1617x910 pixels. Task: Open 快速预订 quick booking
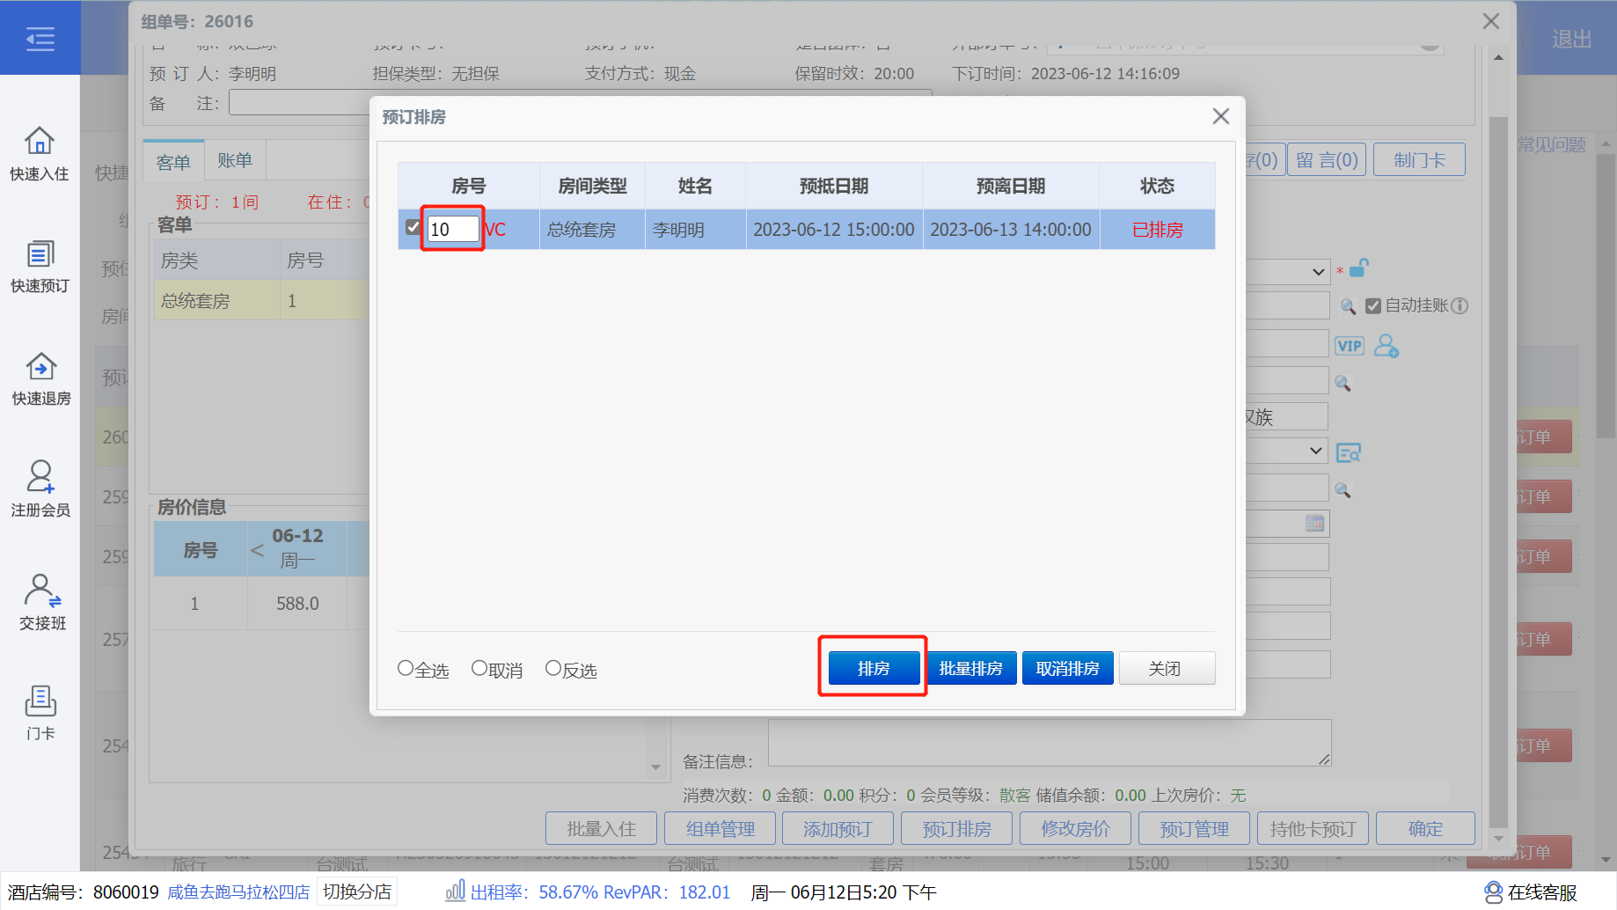pos(40,267)
